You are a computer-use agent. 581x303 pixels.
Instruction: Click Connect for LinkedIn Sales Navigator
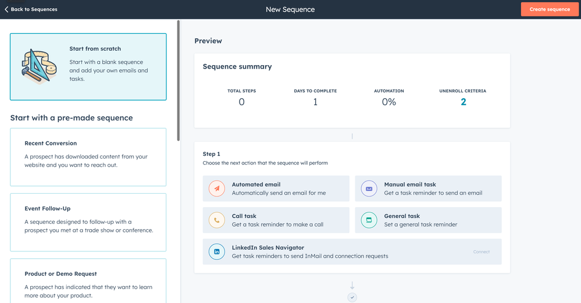click(481, 252)
